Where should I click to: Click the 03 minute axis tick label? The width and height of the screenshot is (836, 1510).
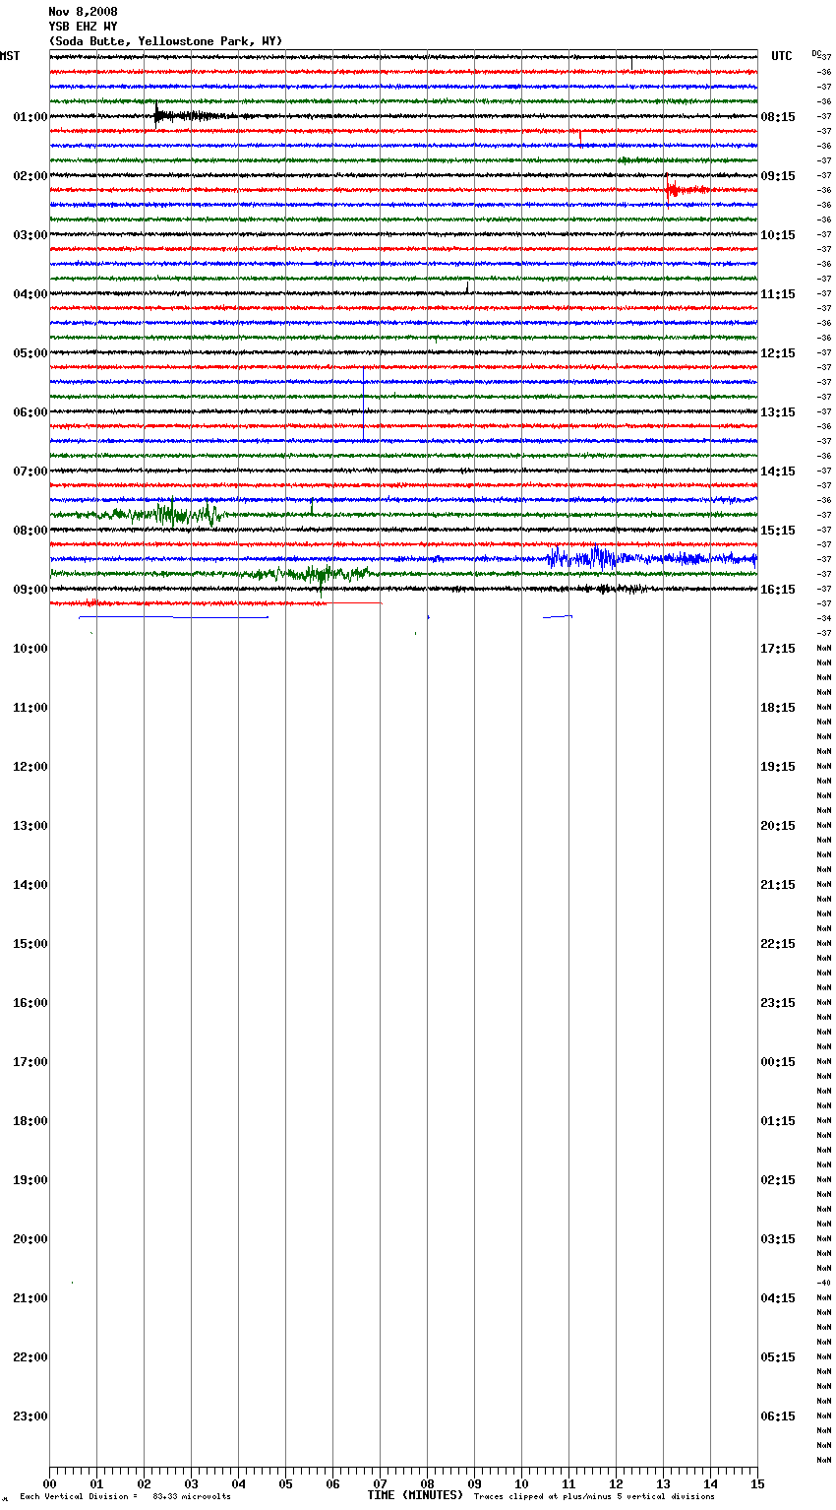pyautogui.click(x=191, y=1483)
